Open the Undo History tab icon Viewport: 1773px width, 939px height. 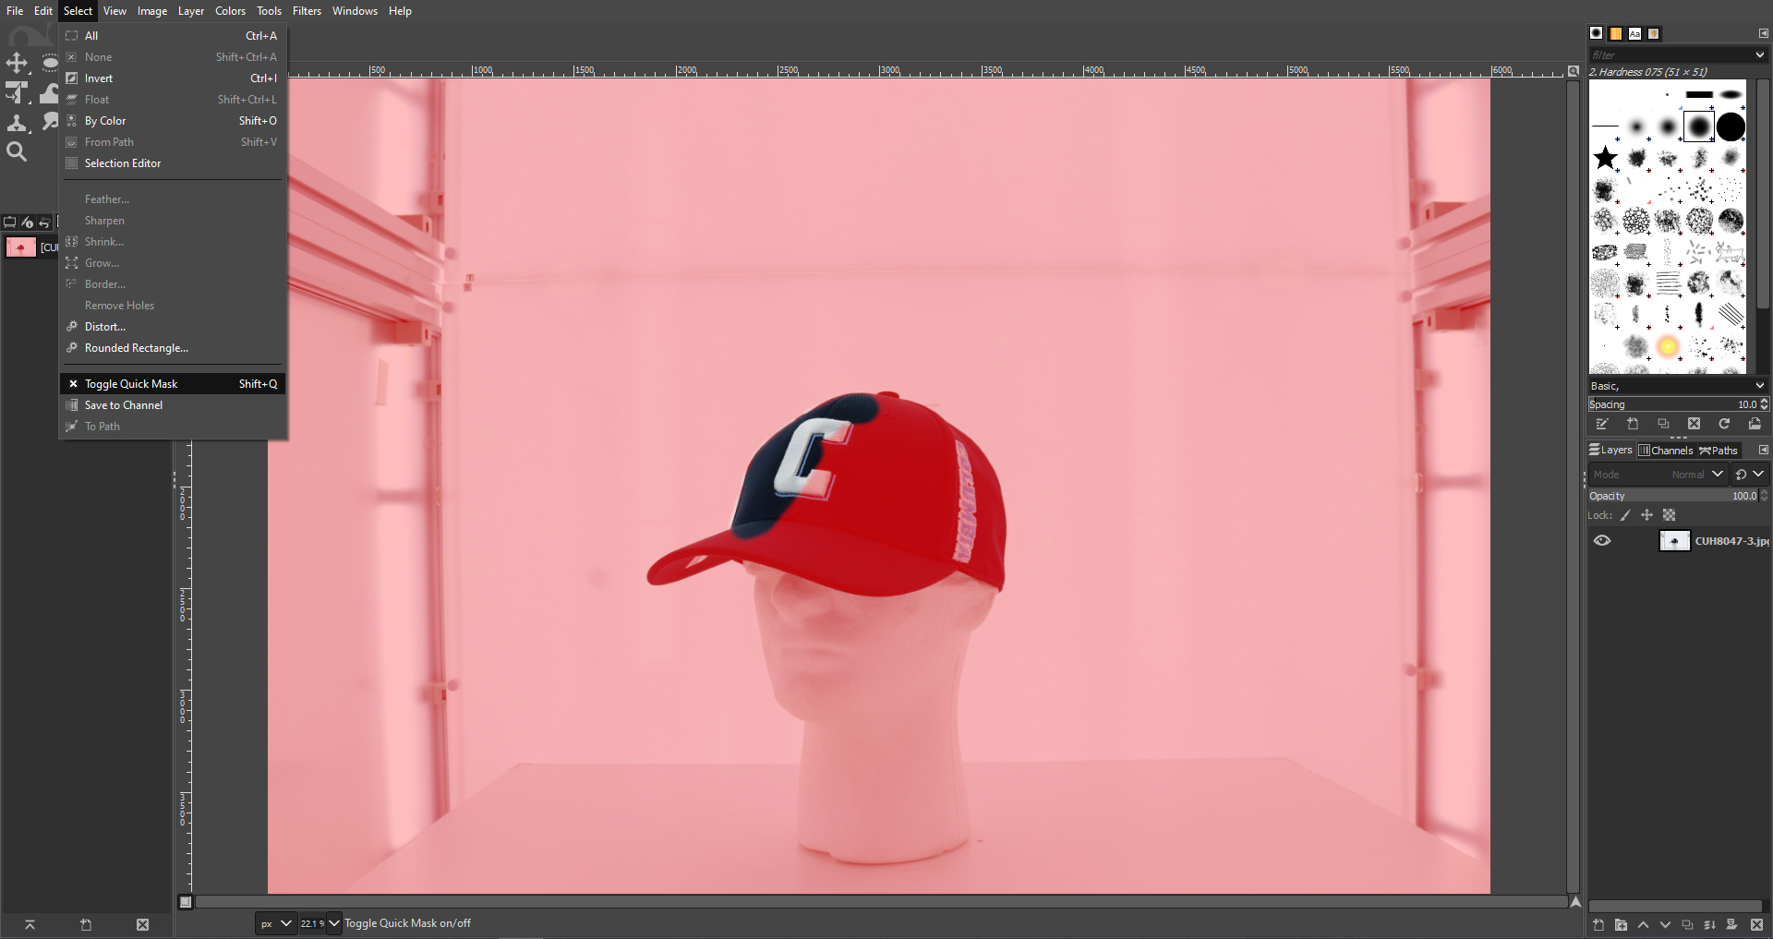pyautogui.click(x=43, y=223)
